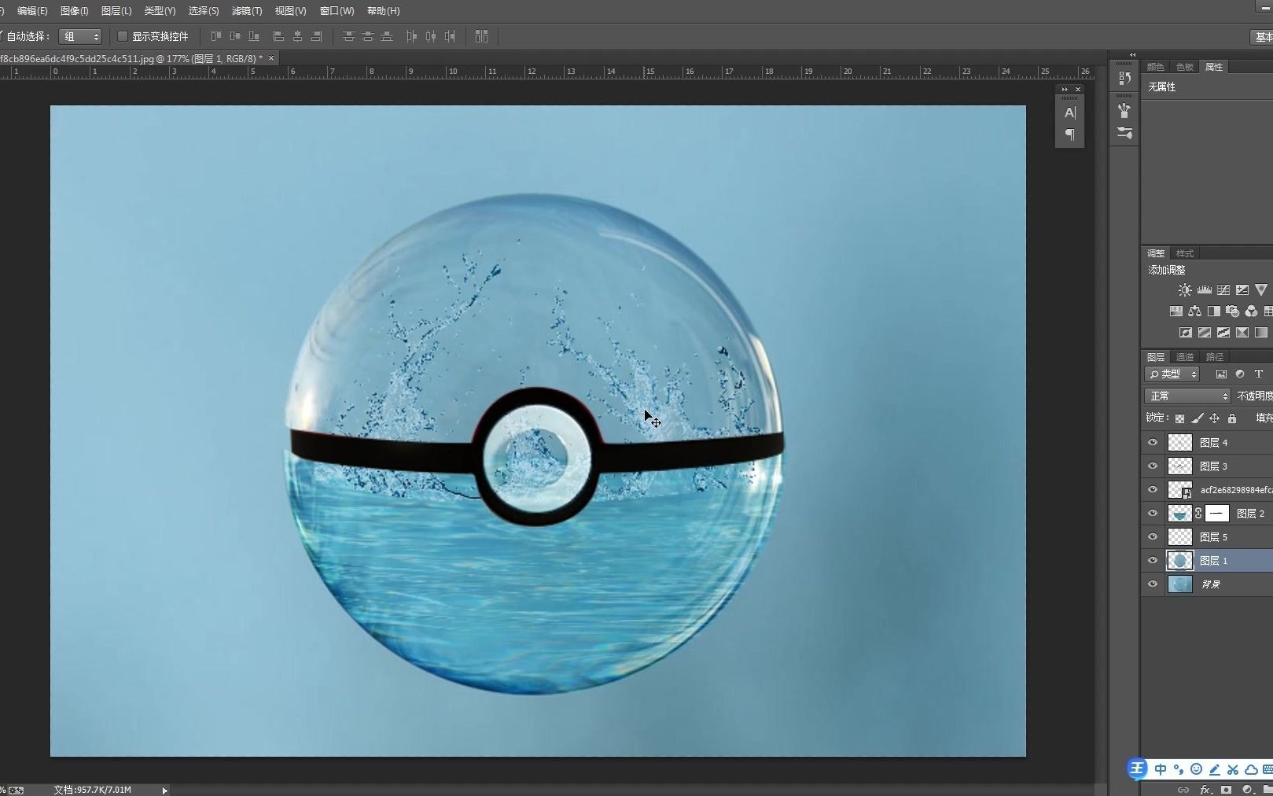Hide 图层 2 with eye icon
This screenshot has width=1273, height=796.
(x=1153, y=514)
